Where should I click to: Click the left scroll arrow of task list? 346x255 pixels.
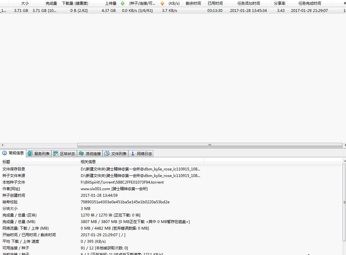click(x=3, y=145)
